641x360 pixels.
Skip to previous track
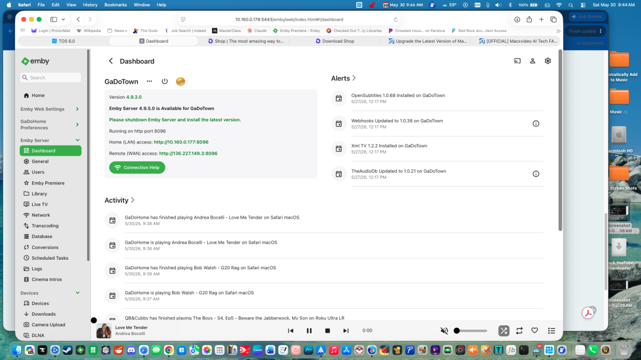[291, 331]
